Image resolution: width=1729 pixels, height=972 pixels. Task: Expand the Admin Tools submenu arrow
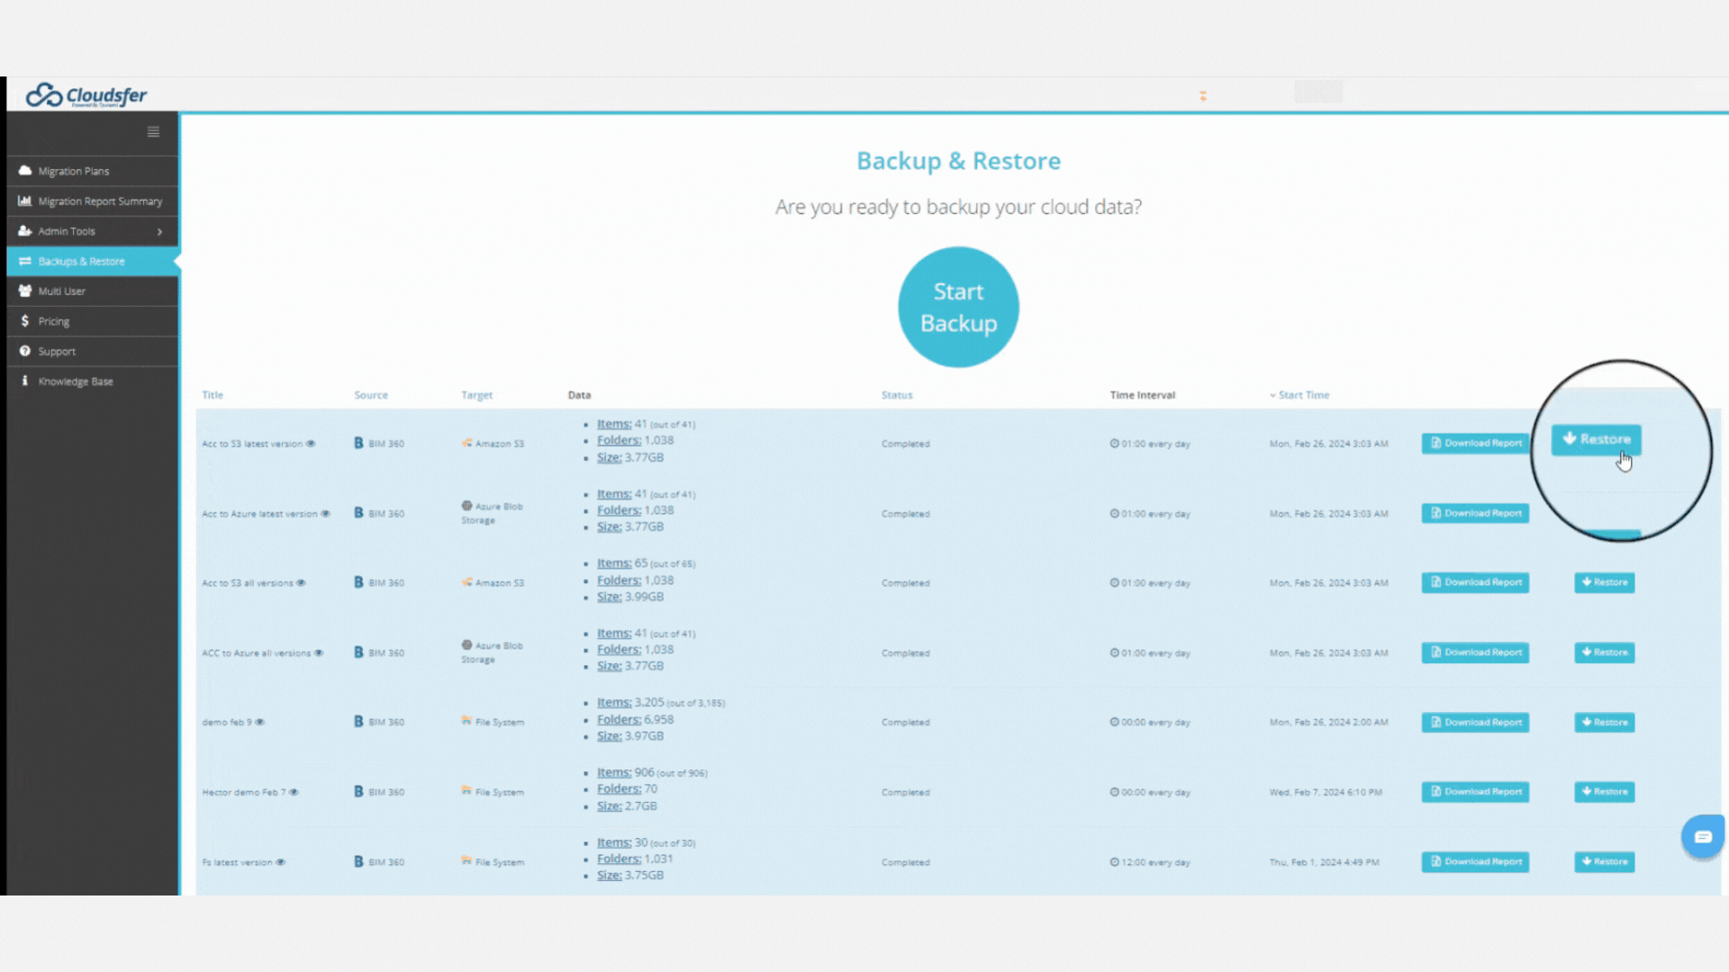(160, 231)
